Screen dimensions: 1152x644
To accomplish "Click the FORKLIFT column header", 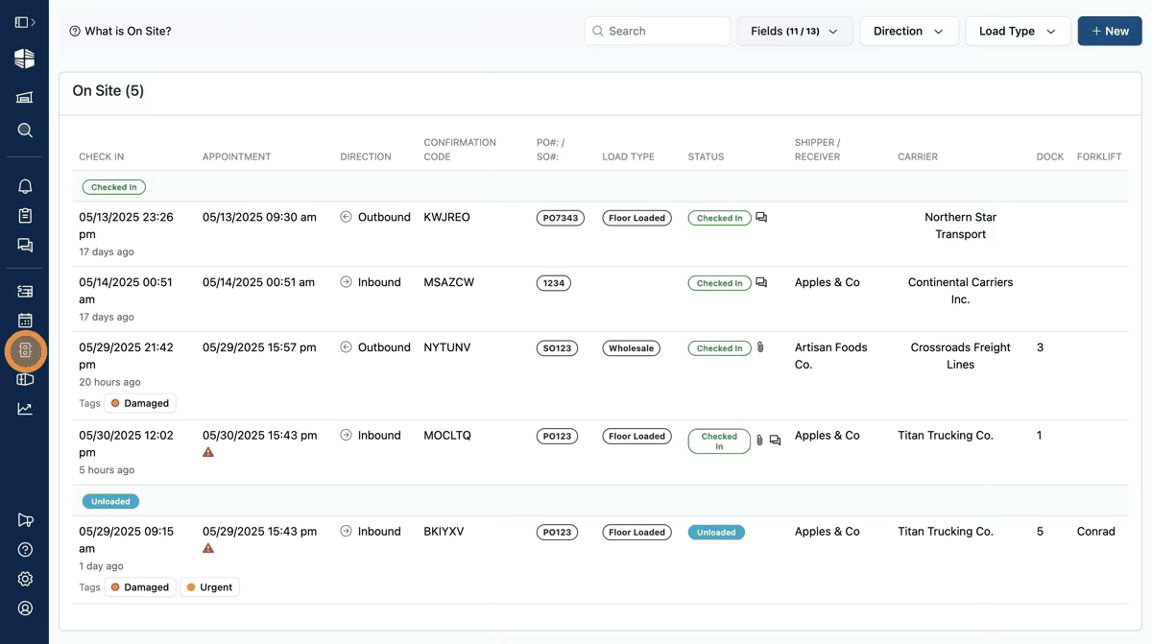I will [x=1099, y=156].
